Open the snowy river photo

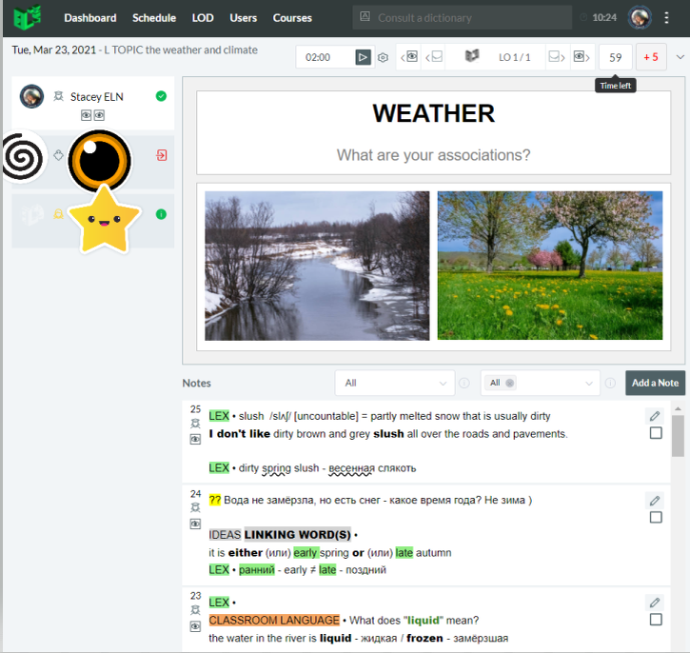pyautogui.click(x=317, y=266)
